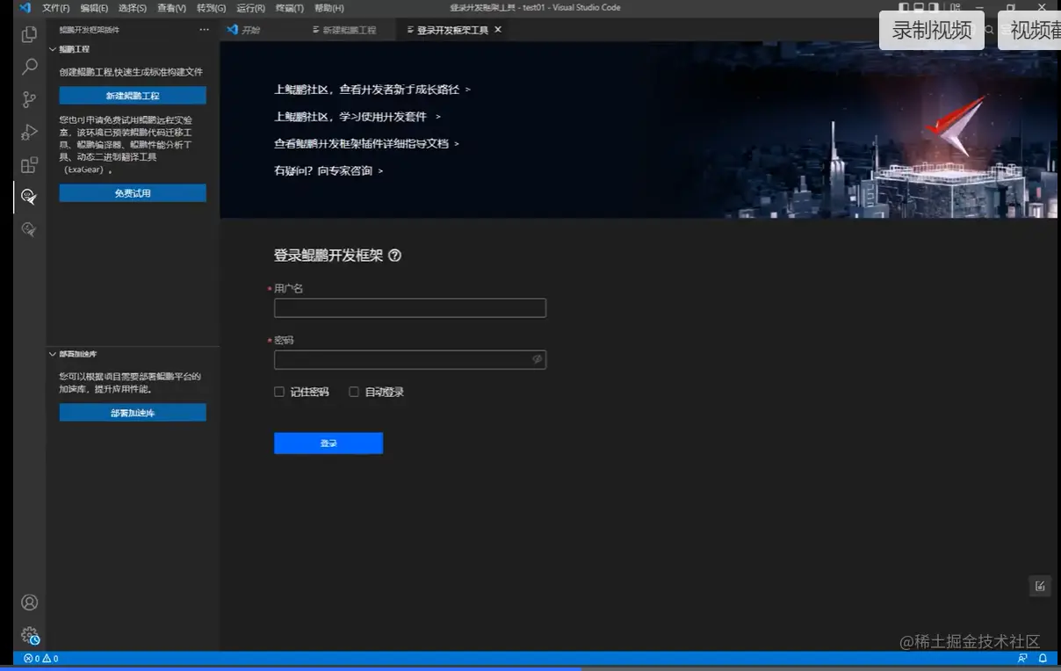Open the Extensions view
Viewport: 1061px width, 671px height.
click(x=29, y=164)
